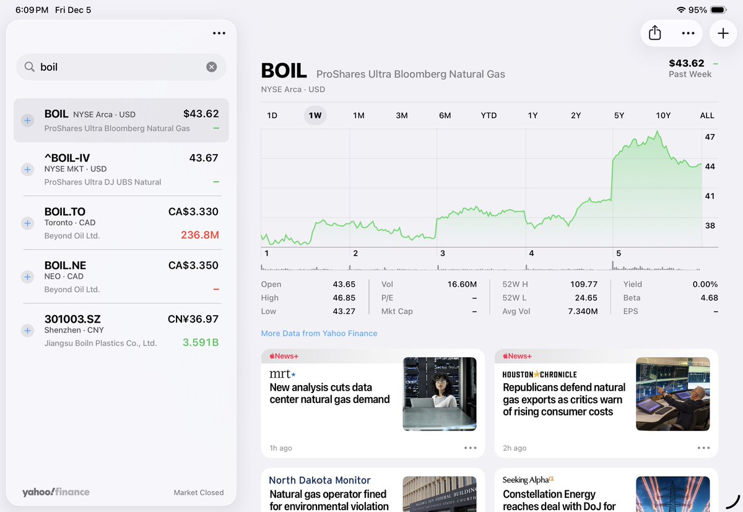Add BOIL.TO using its plus icon

pyautogui.click(x=27, y=223)
